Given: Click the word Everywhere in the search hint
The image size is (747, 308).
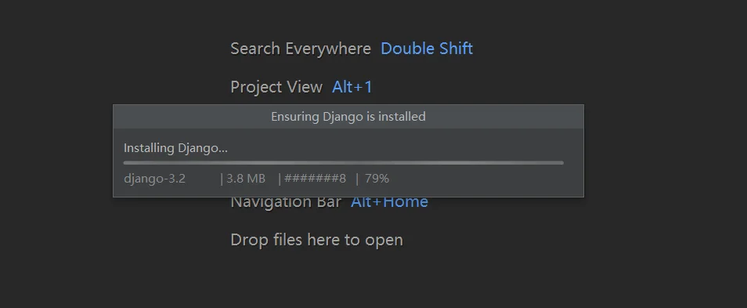Looking at the screenshot, I should (x=328, y=49).
